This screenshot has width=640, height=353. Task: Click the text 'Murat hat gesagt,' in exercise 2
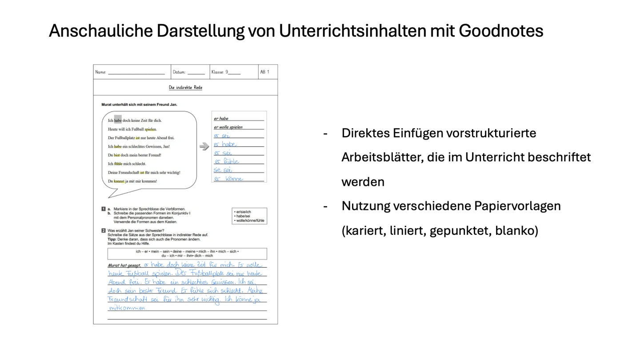click(x=124, y=265)
